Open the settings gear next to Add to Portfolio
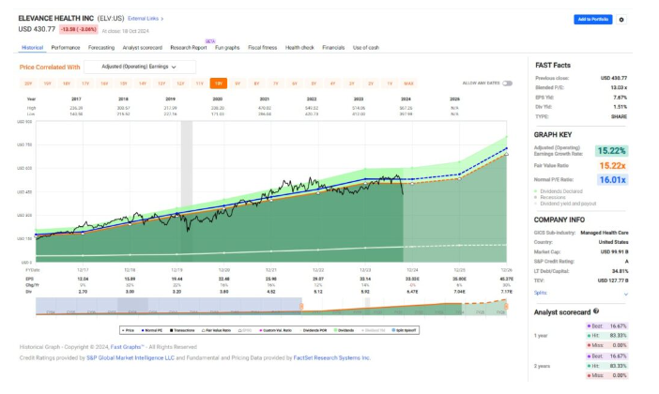The height and width of the screenshot is (394, 659). tap(621, 20)
